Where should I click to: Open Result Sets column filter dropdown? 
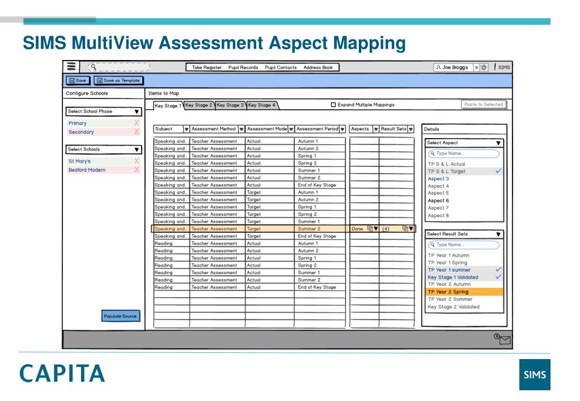coord(410,129)
